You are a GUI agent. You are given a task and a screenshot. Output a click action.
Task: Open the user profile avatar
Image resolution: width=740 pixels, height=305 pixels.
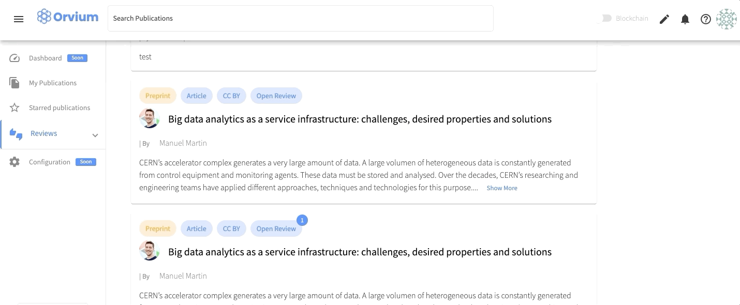coord(726,19)
